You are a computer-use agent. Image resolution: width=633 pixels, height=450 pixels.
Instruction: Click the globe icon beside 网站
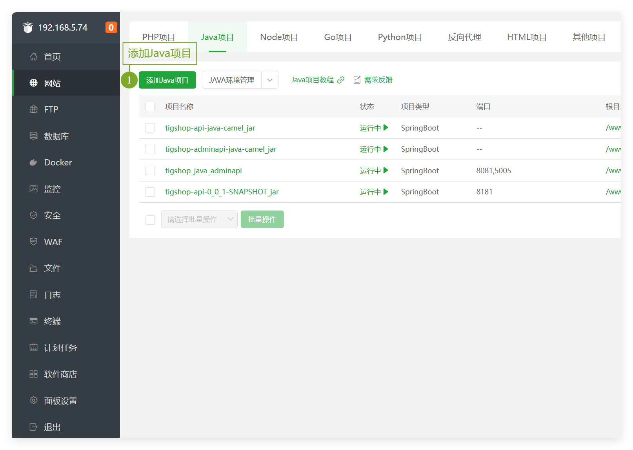click(34, 83)
